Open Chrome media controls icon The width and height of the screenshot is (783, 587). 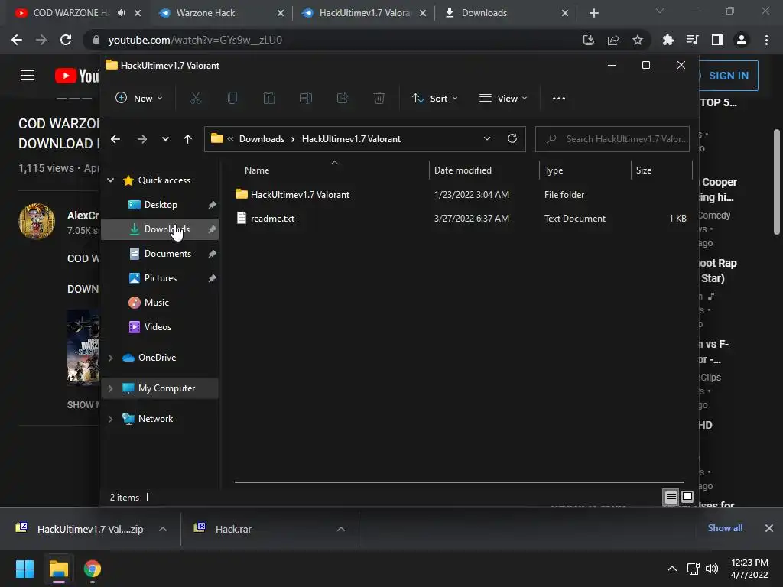pyautogui.click(x=692, y=40)
